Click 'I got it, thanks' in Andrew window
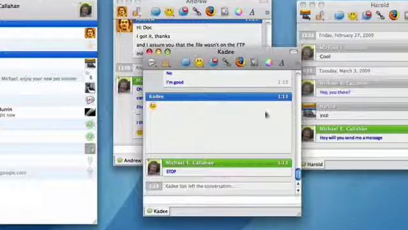 coord(153,36)
